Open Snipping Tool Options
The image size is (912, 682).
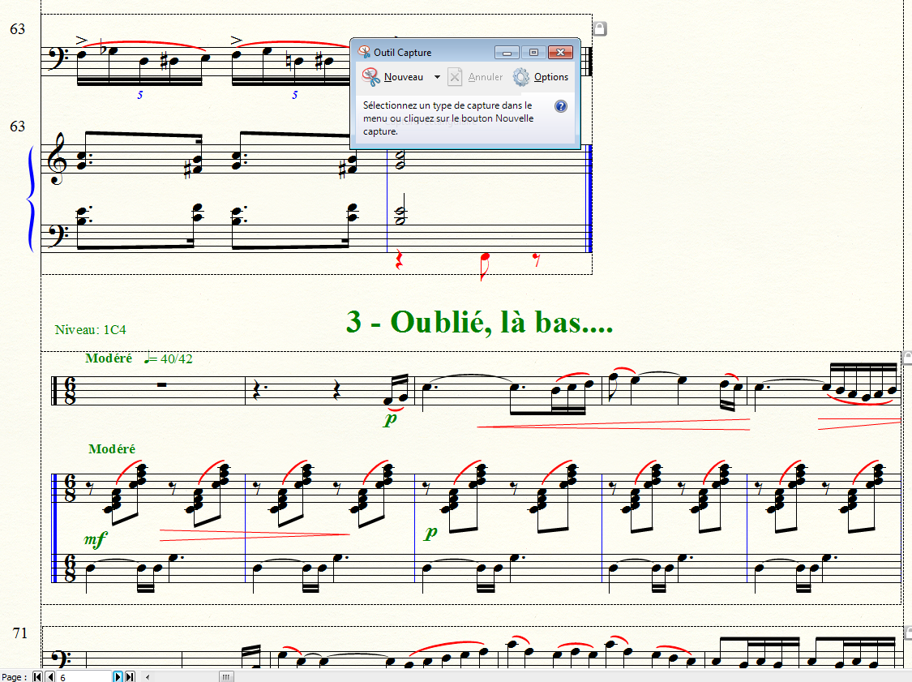[x=541, y=77]
